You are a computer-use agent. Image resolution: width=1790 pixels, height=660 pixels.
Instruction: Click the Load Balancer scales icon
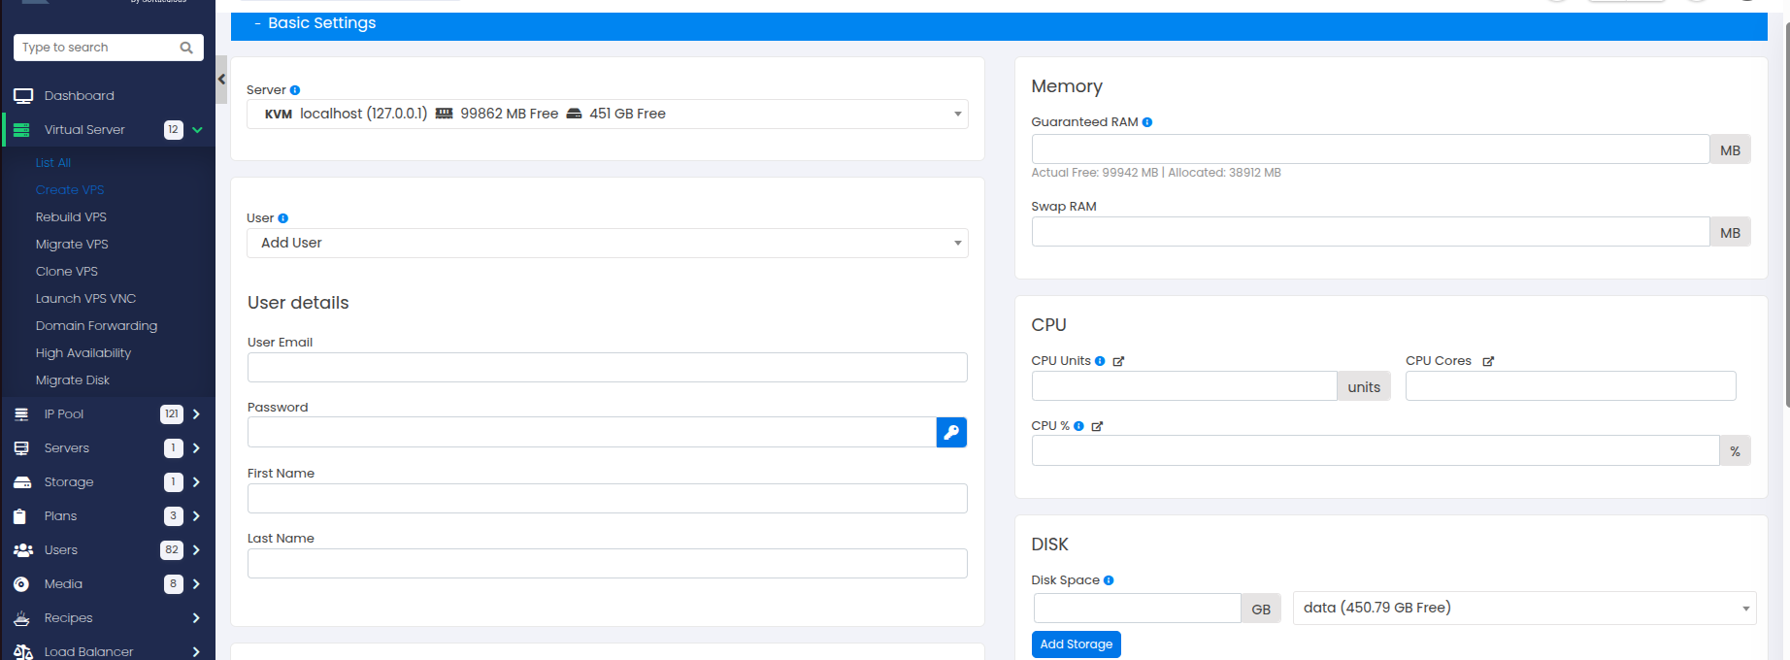pyautogui.click(x=23, y=652)
